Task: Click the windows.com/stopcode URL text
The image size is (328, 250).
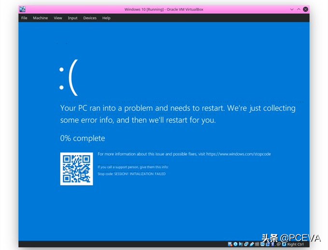Action: (239, 154)
